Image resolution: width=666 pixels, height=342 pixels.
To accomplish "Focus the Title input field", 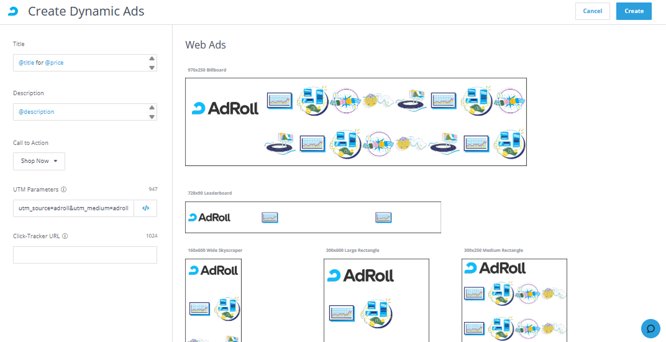I will [x=85, y=63].
